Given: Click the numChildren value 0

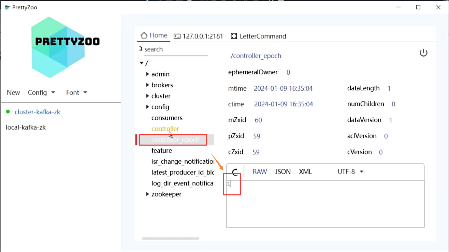Looking at the screenshot, I should [x=393, y=104].
